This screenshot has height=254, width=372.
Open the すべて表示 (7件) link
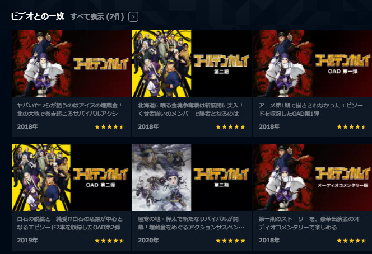click(x=97, y=17)
